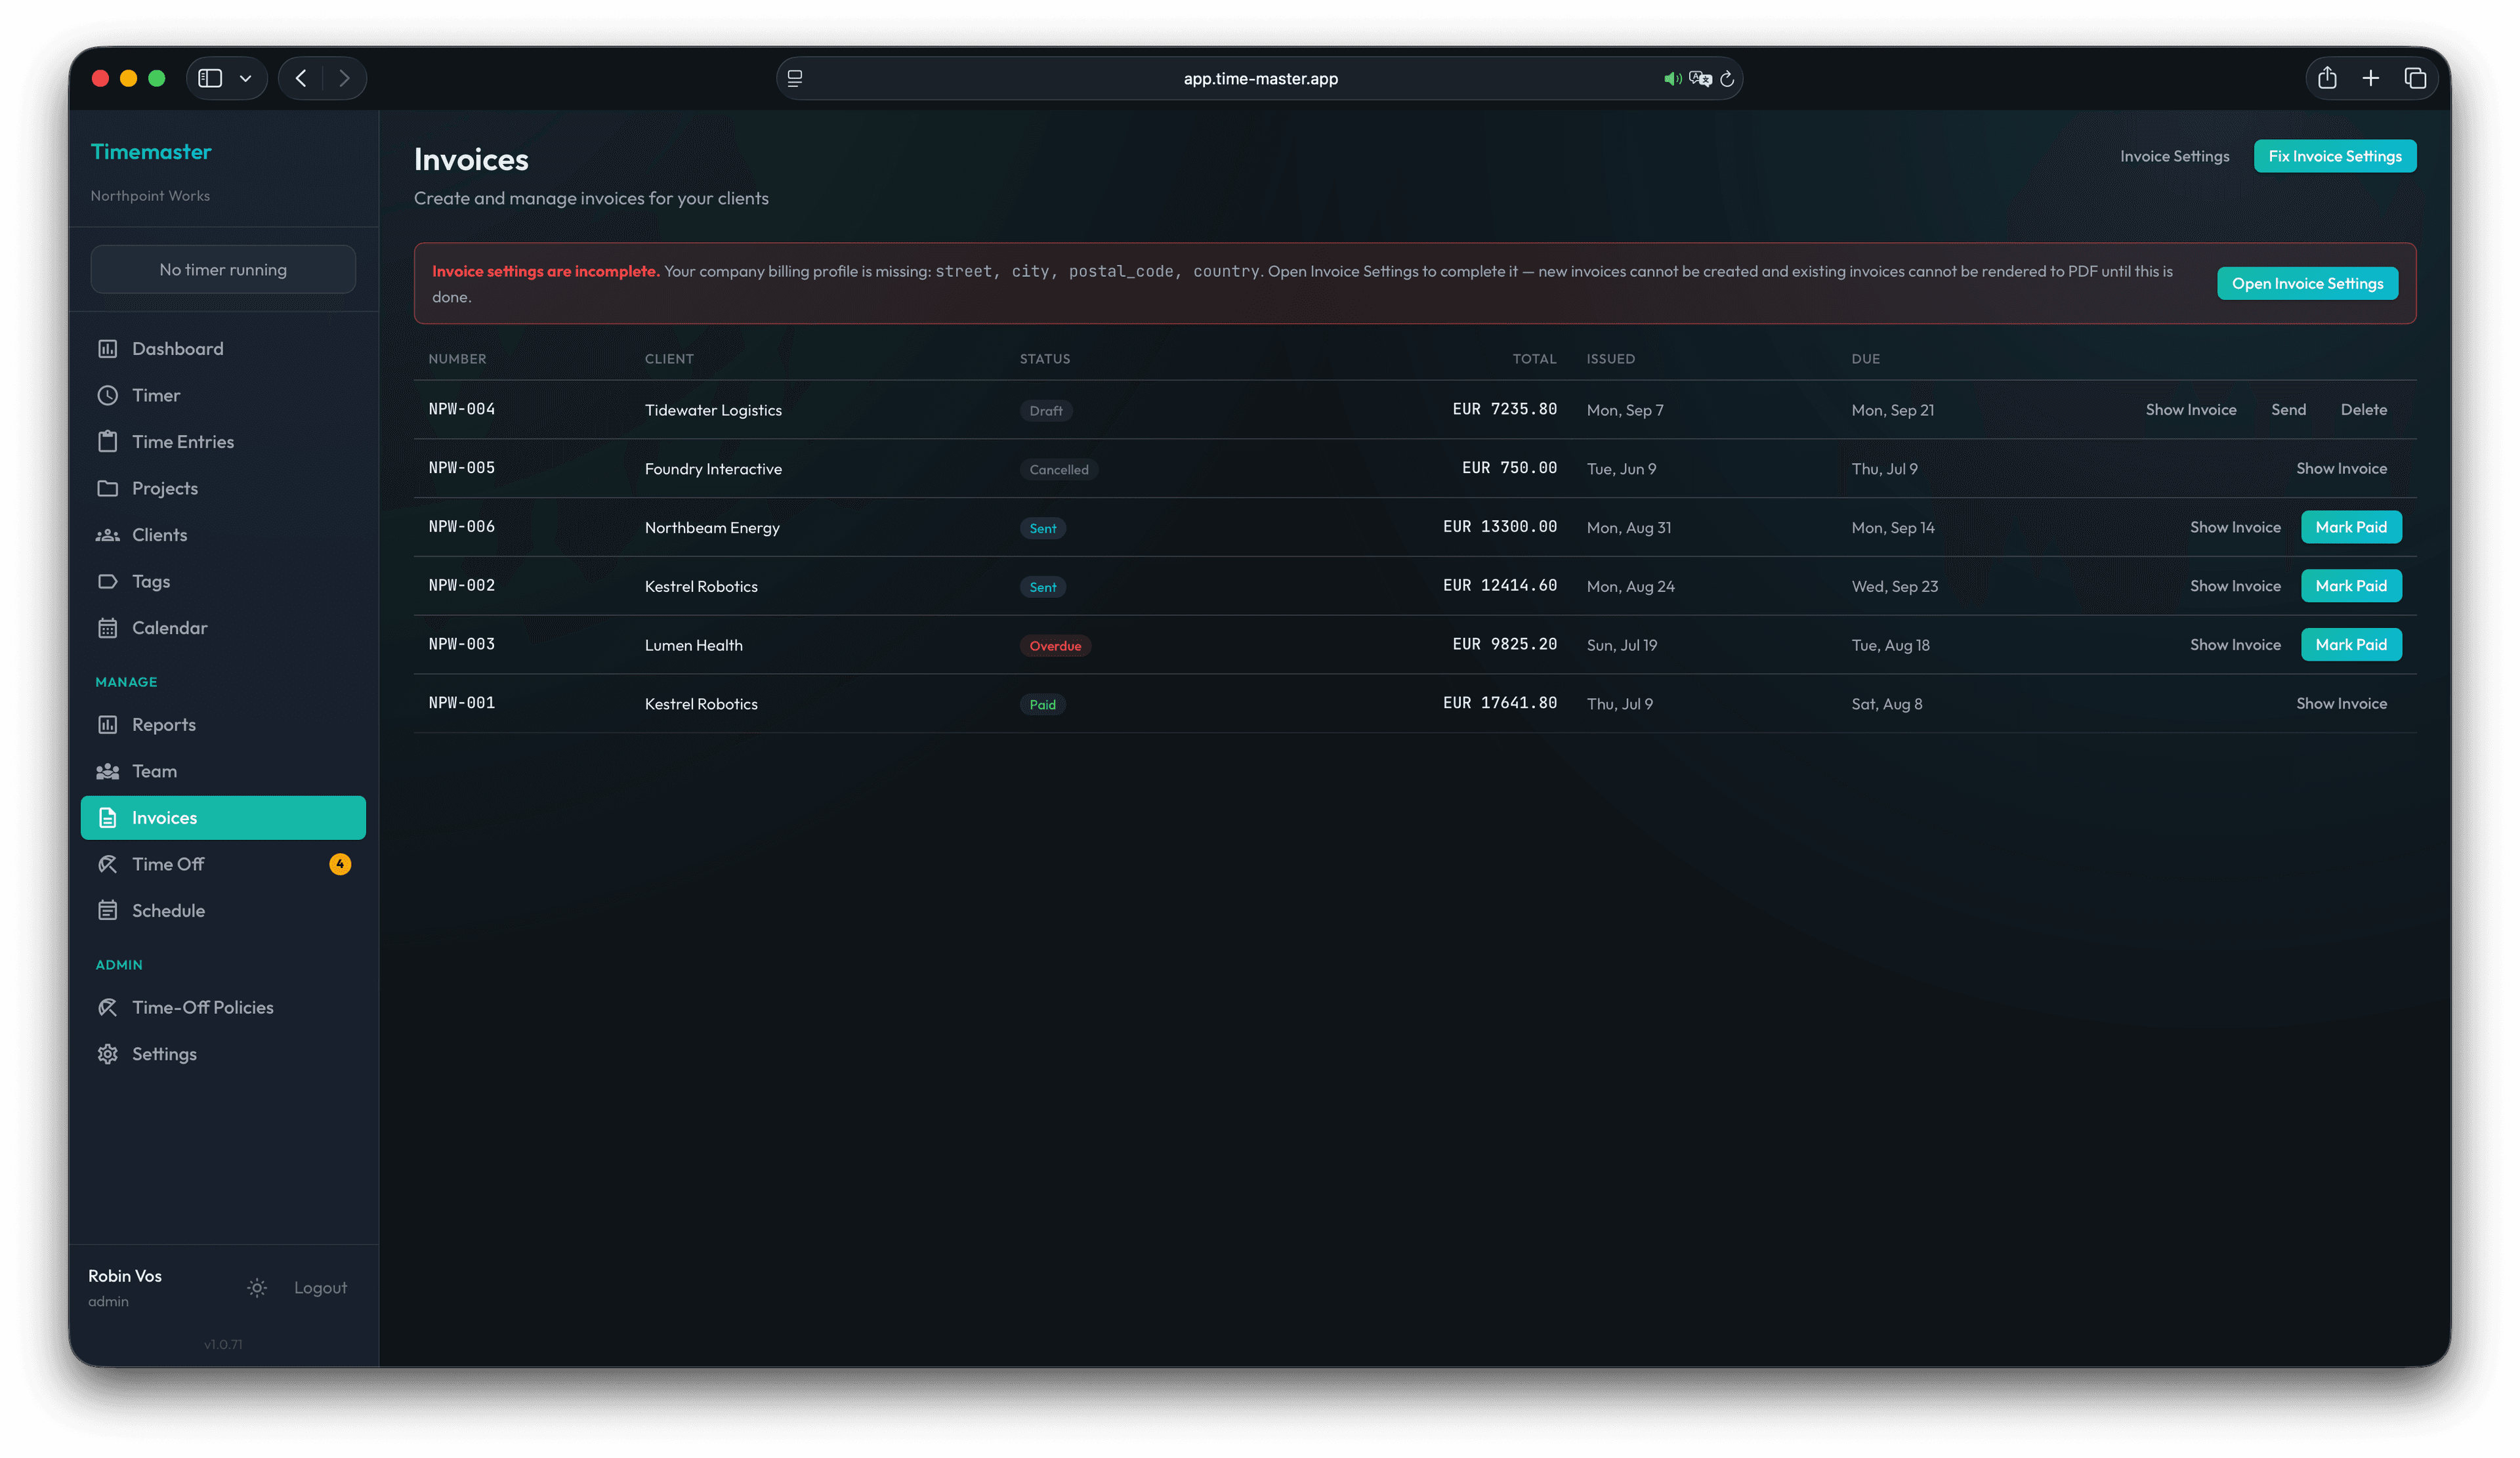Image resolution: width=2520 pixels, height=1458 pixels.
Task: Click the Time-Off Policies icon
Action: coord(107,1007)
